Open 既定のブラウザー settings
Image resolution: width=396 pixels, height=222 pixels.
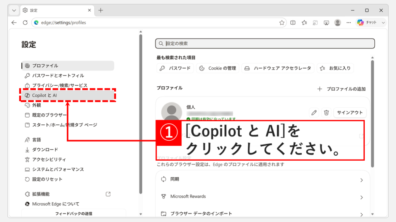click(x=68, y=115)
